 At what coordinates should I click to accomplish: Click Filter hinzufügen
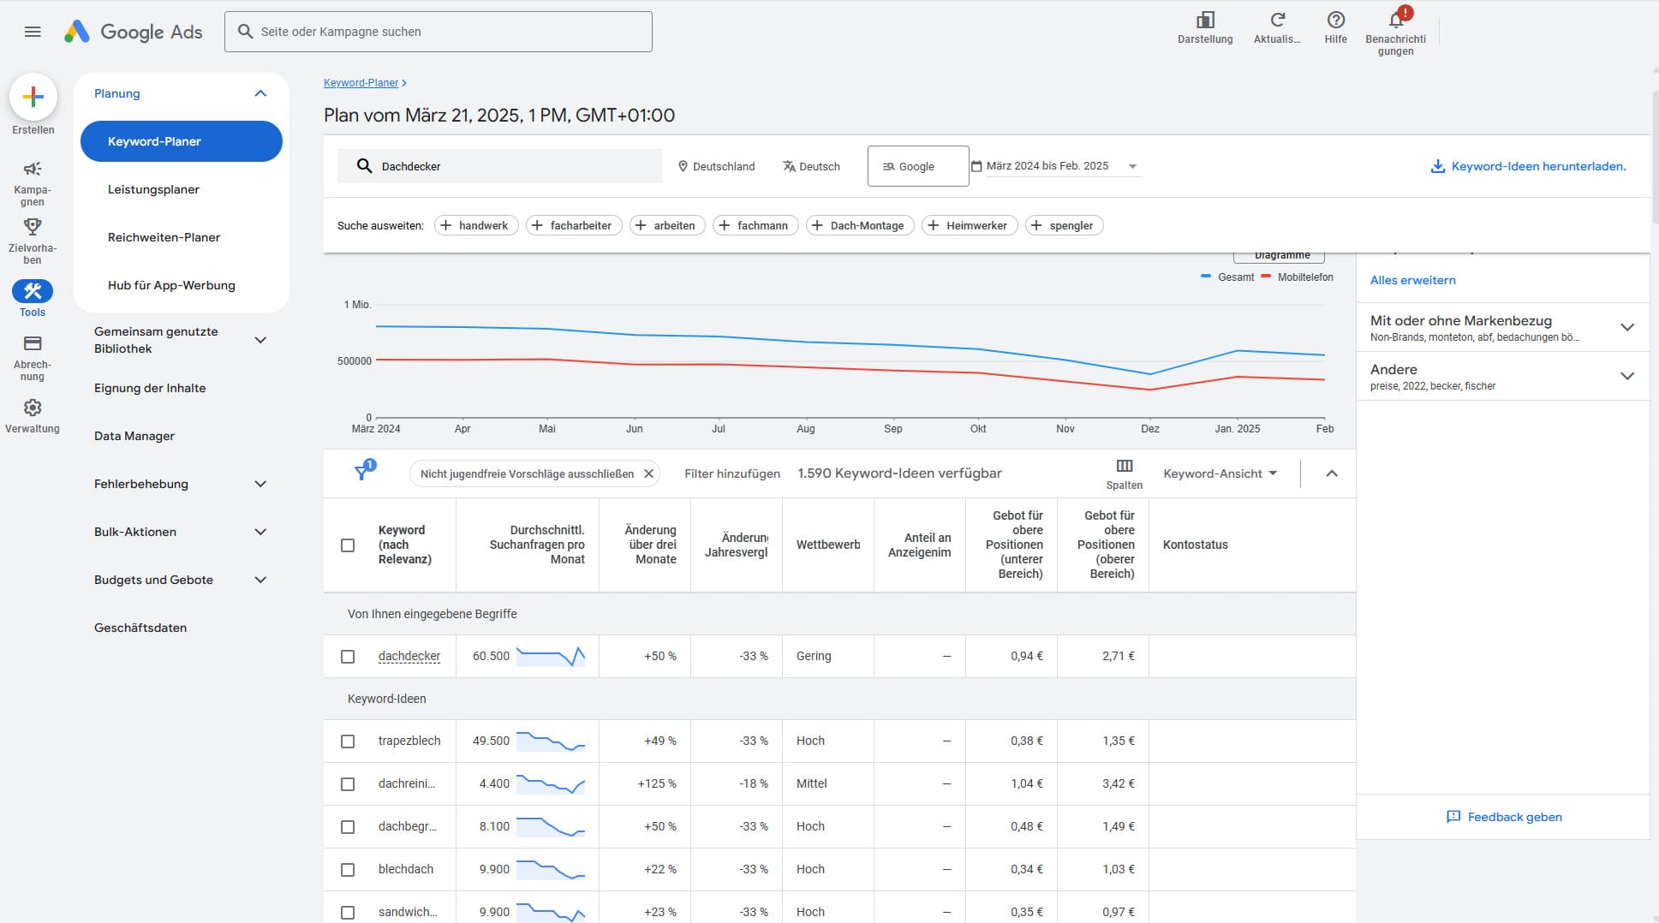pos(732,473)
